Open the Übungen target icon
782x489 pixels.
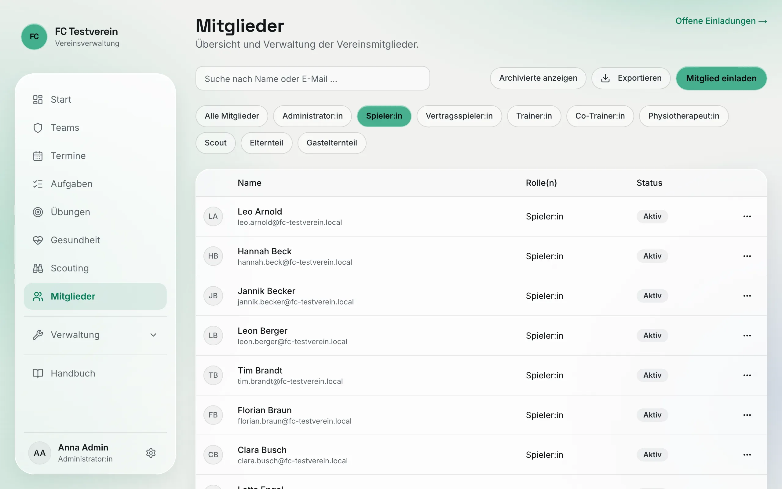click(38, 212)
